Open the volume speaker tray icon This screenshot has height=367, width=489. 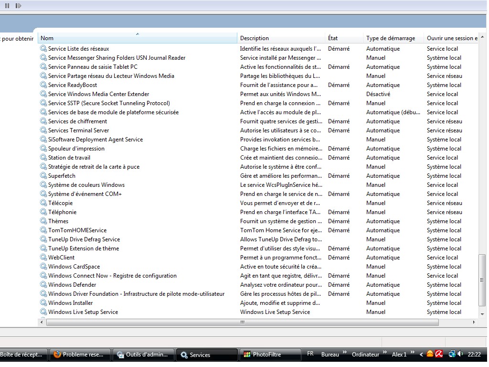point(460,354)
